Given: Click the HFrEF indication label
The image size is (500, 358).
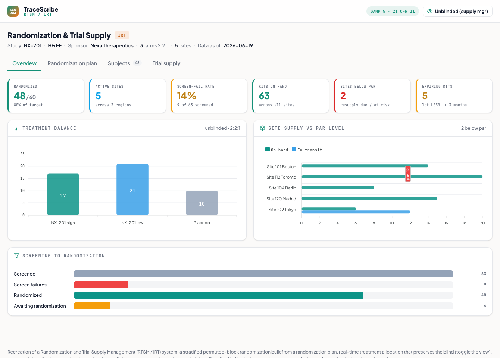Looking at the screenshot, I should [x=55, y=45].
